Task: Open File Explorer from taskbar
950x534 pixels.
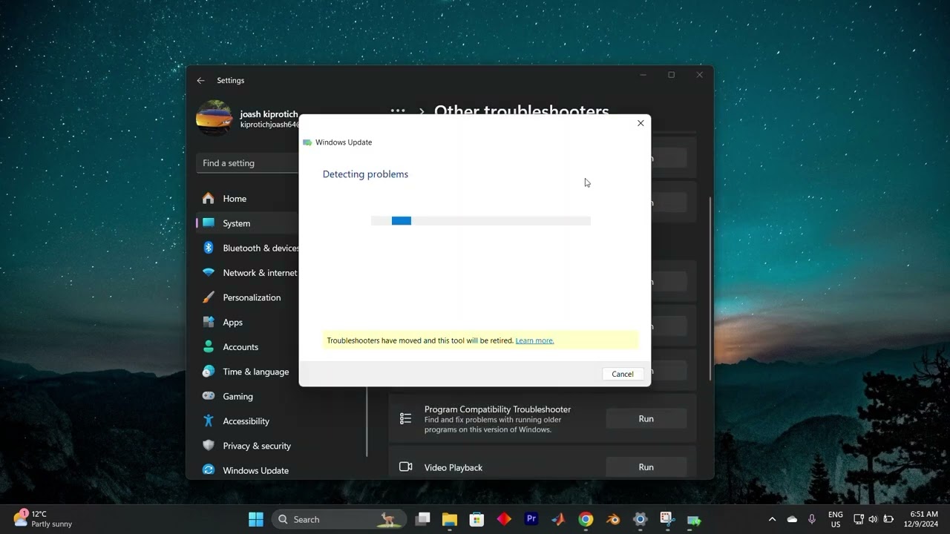Action: [x=450, y=519]
